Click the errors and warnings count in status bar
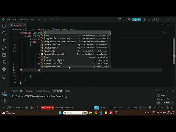The height and width of the screenshot is (132, 176). pos(30,108)
